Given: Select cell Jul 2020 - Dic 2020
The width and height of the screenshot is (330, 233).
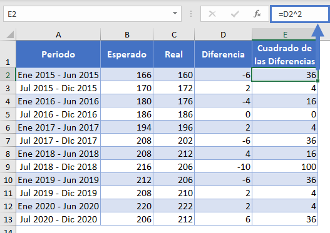Looking at the screenshot, I should pos(58,219).
